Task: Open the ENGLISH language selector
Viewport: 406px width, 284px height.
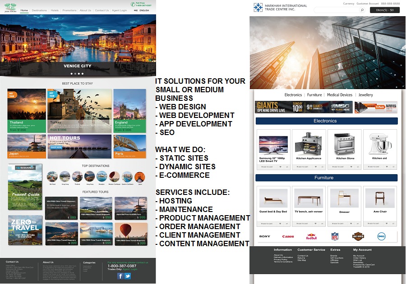Action: pyautogui.click(x=143, y=10)
